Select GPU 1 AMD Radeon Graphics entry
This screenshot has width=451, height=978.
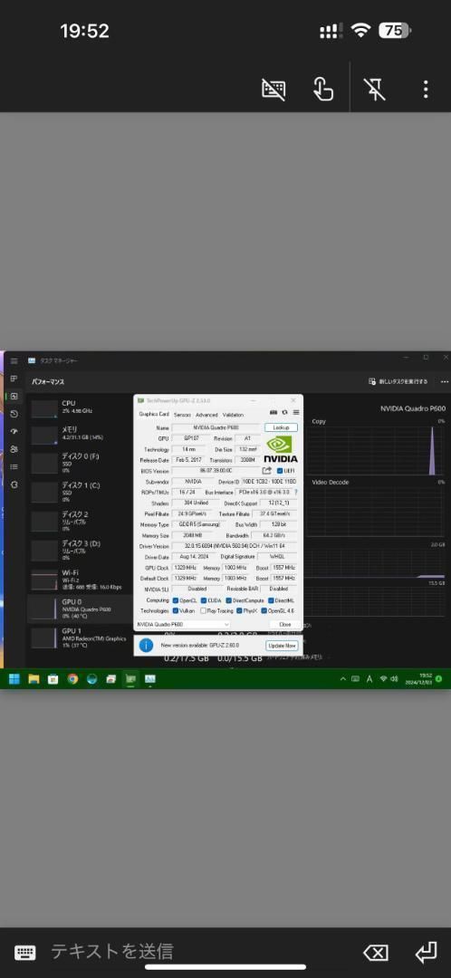(x=80, y=638)
